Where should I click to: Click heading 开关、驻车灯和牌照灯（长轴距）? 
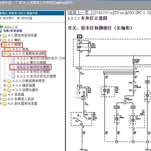100,28
